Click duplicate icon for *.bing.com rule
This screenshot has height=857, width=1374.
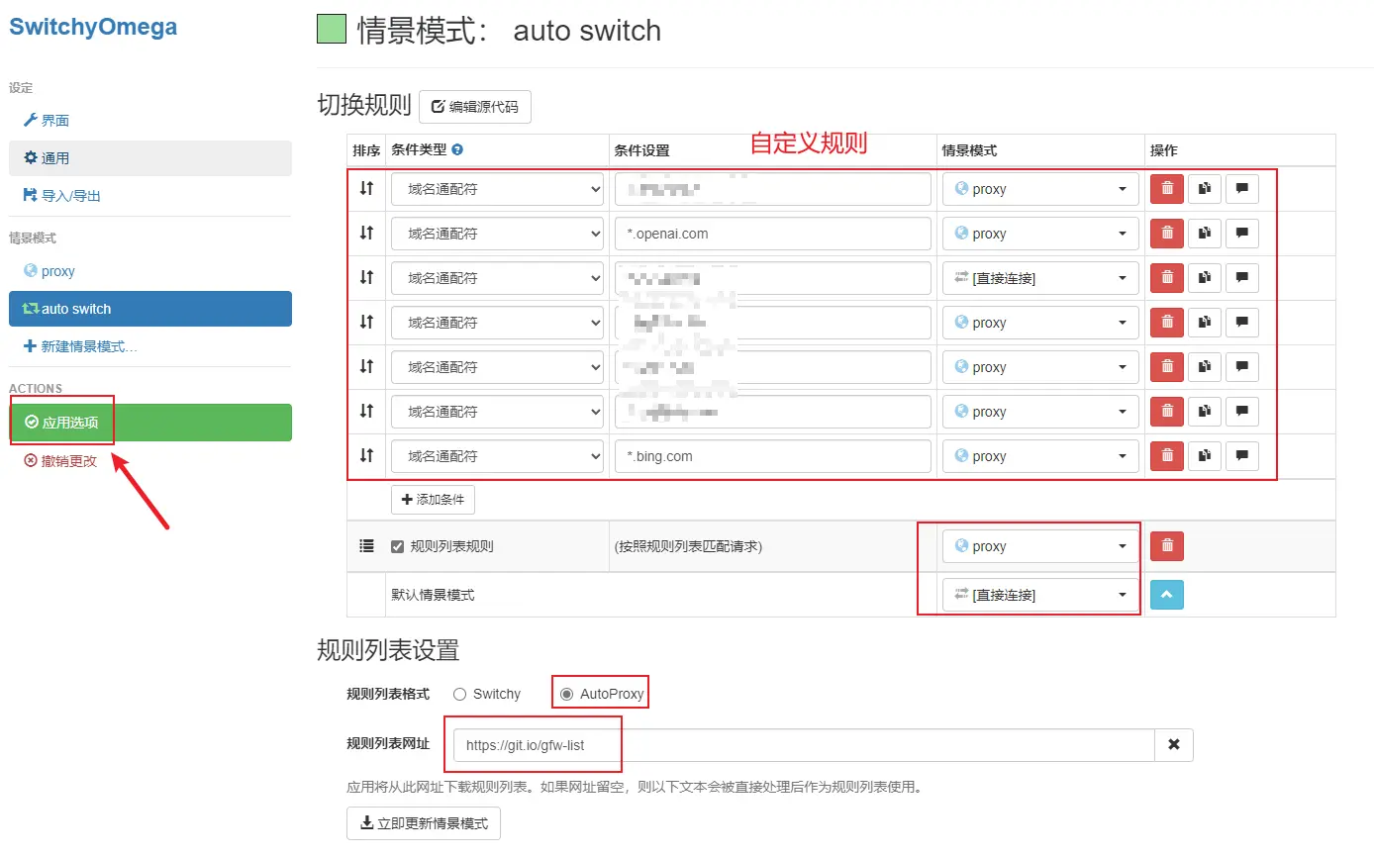tap(1204, 456)
